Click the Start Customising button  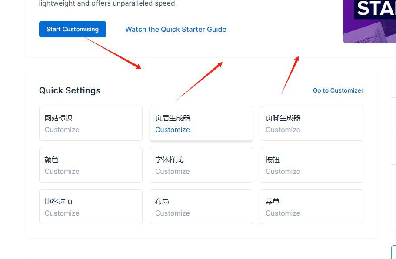73,29
